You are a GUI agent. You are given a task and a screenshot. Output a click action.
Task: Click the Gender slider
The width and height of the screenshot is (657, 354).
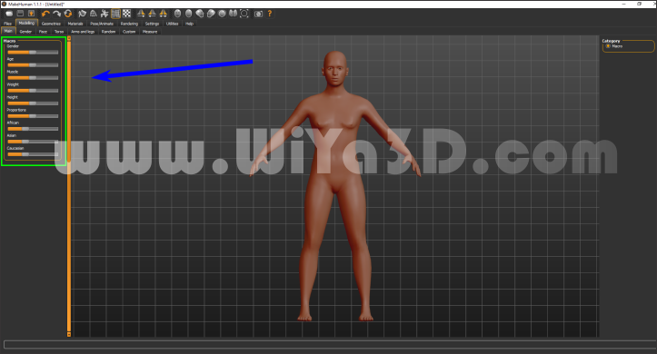click(x=33, y=53)
